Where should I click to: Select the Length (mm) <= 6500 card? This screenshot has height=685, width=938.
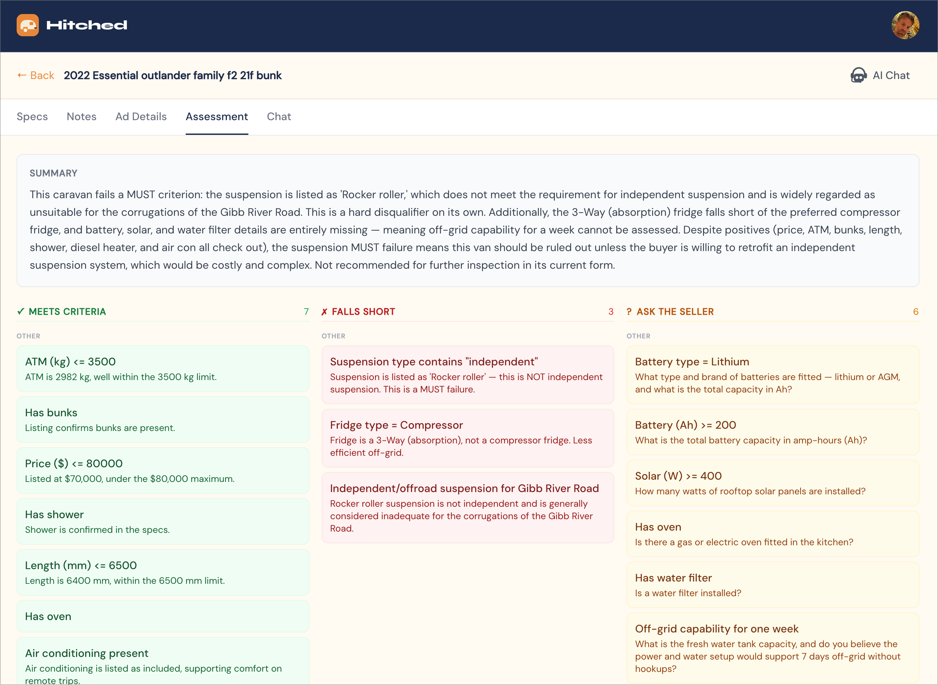click(x=163, y=573)
